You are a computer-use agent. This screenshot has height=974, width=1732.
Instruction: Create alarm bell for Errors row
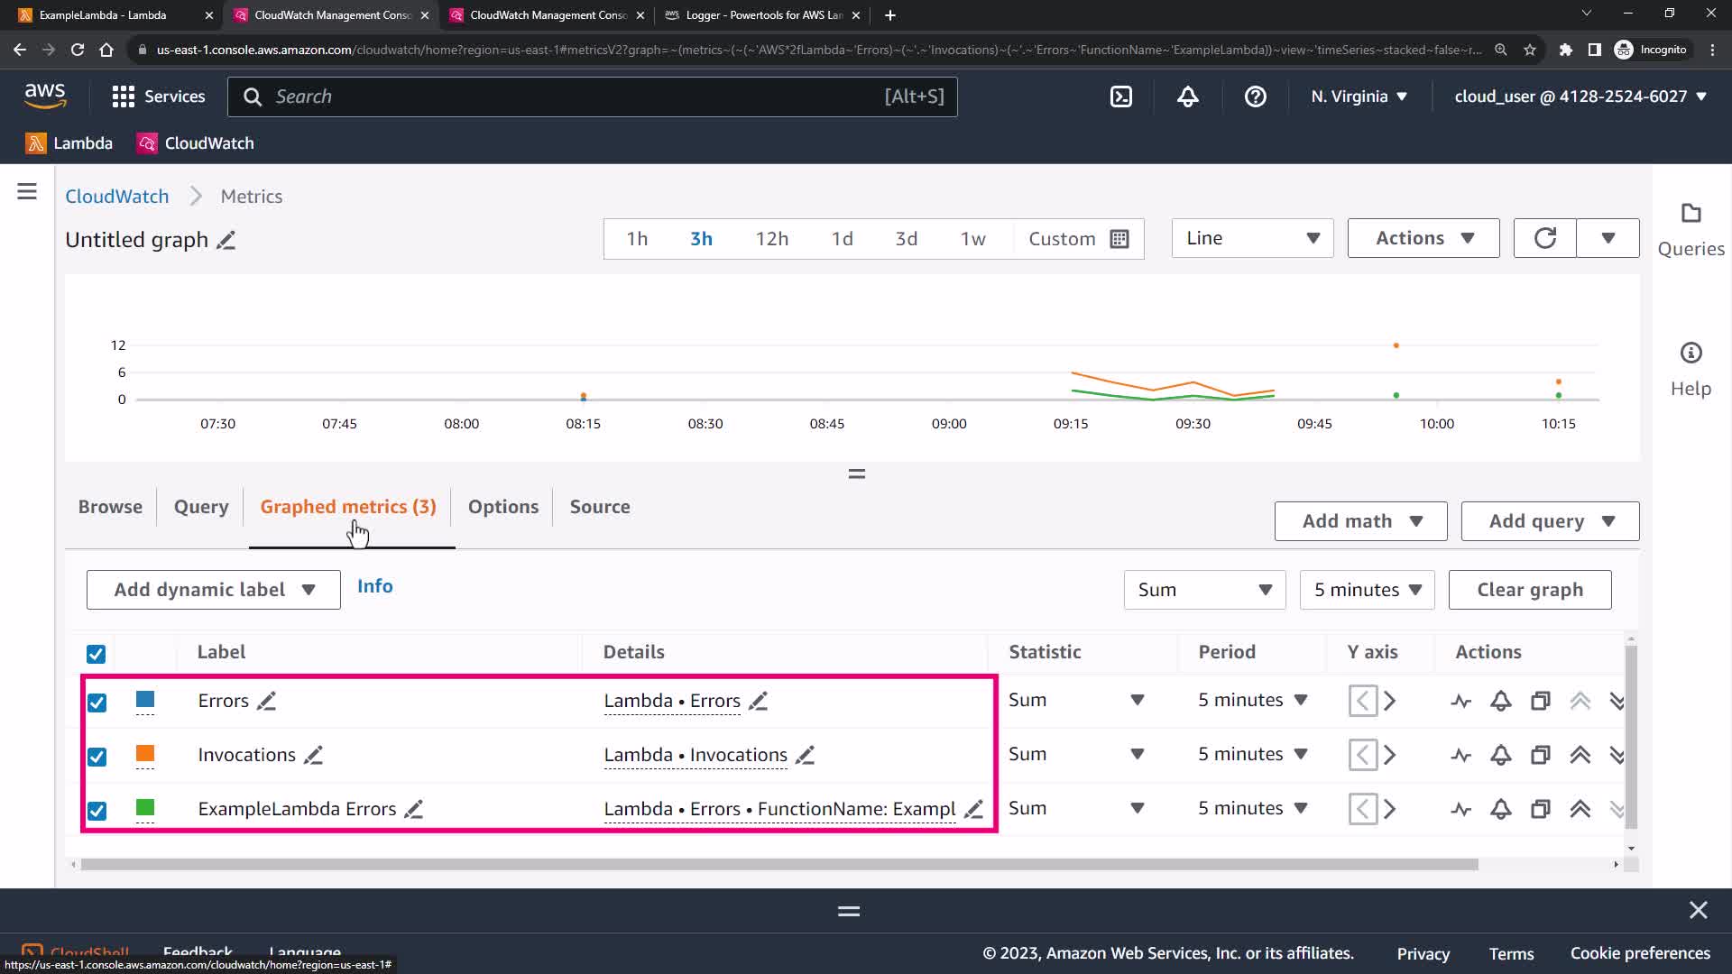point(1500,701)
